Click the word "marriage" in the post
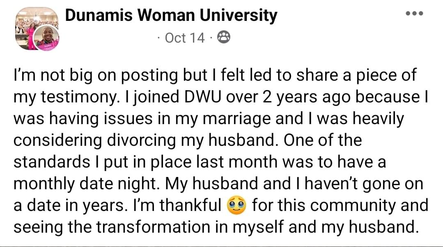The image size is (443, 247). coord(236,119)
